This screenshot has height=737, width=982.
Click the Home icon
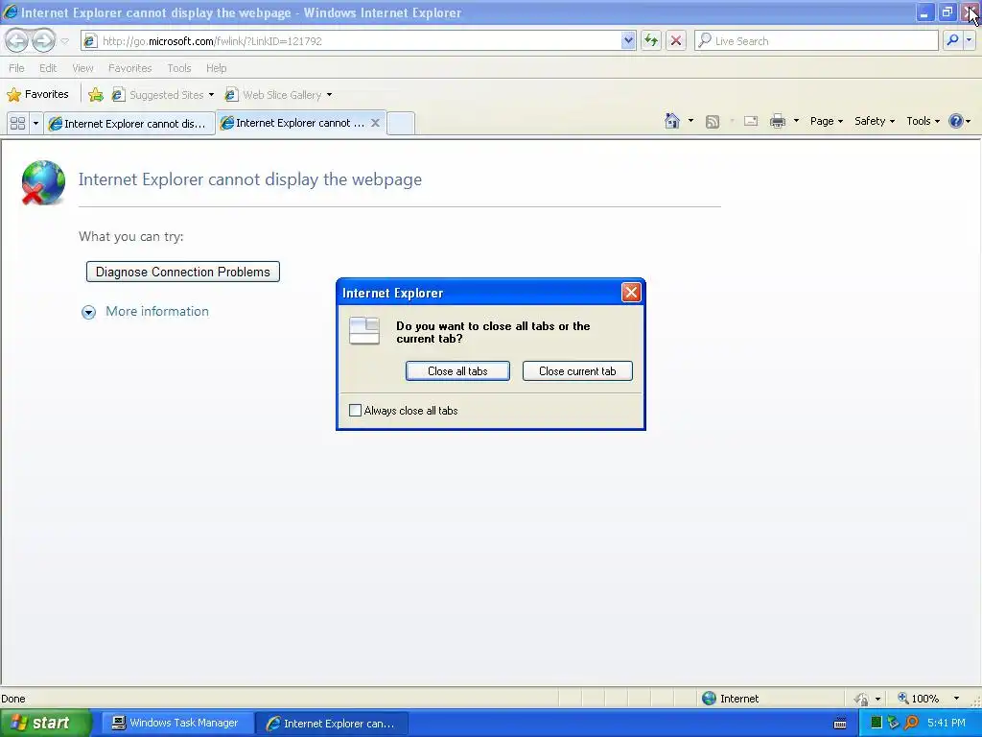(672, 121)
